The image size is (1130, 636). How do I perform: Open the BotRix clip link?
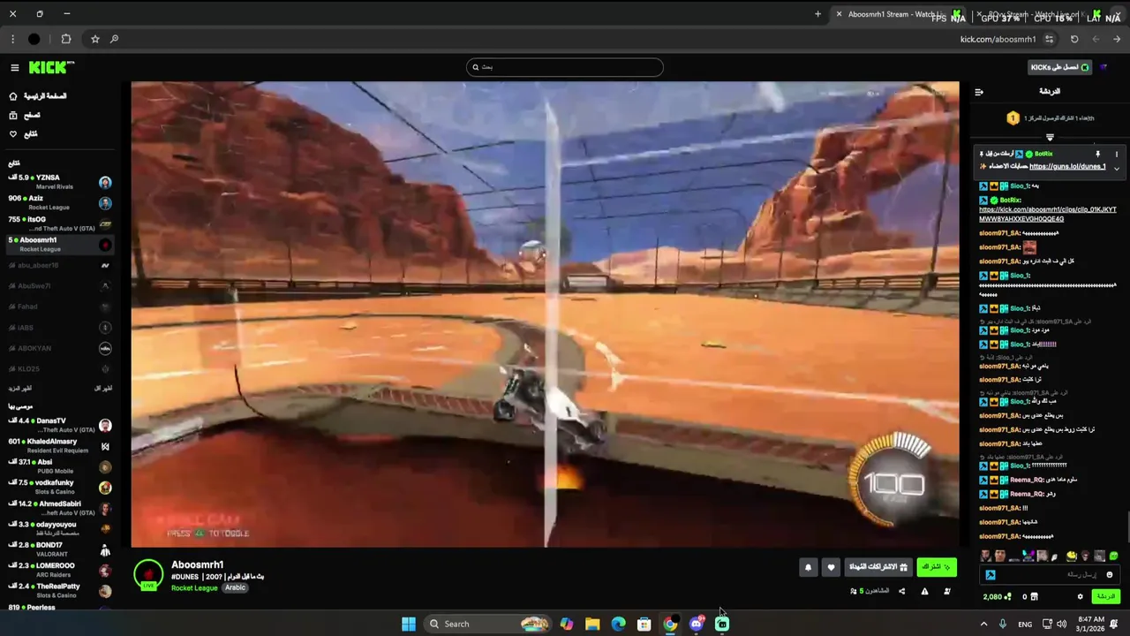1048,214
